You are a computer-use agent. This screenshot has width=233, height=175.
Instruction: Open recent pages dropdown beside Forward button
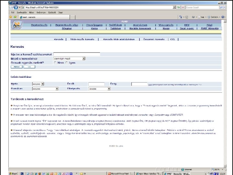19,7
